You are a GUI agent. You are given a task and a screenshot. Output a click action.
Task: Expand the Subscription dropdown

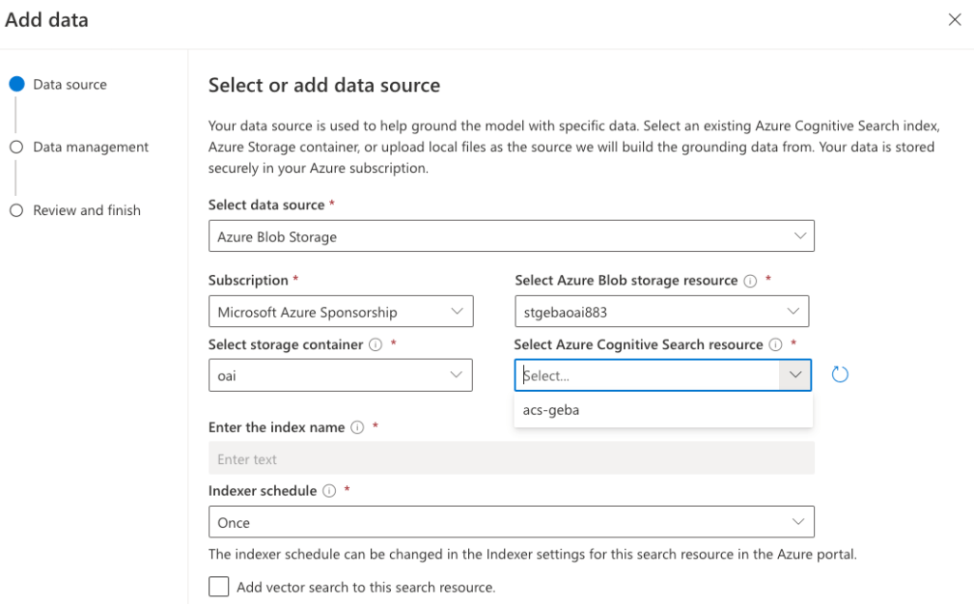[341, 312]
